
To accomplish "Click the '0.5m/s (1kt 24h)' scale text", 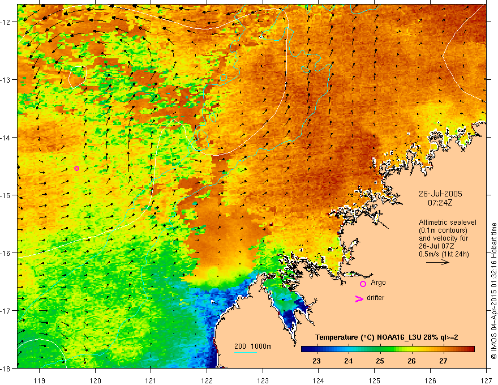I will (444, 254).
